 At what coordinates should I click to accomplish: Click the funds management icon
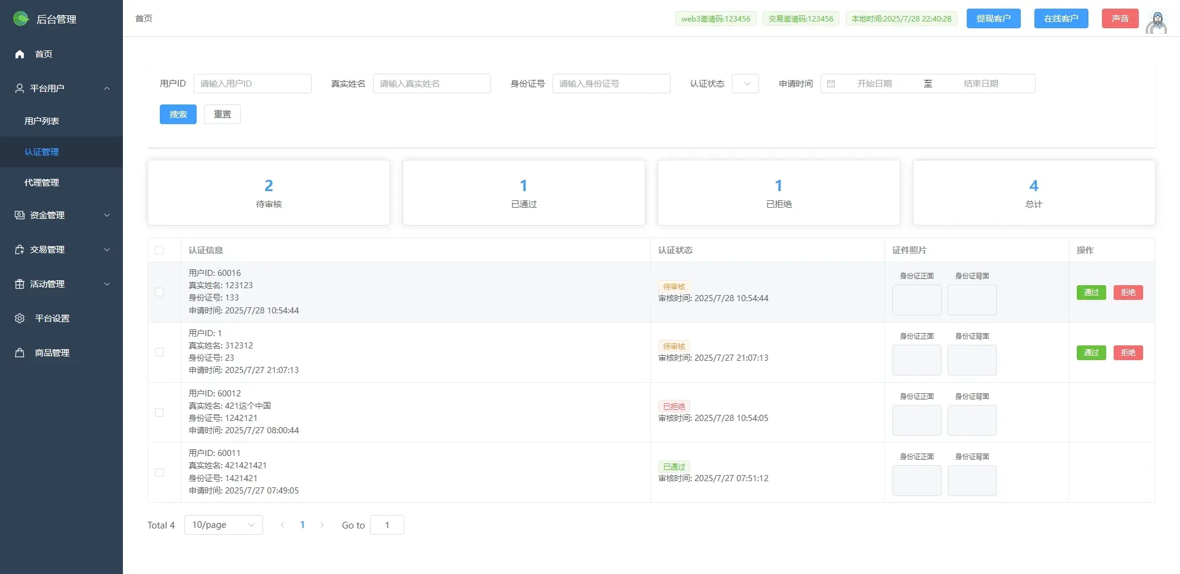20,215
